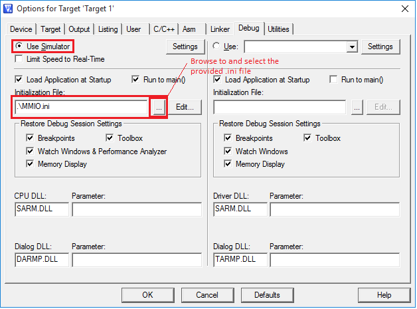This screenshot has height=309, width=417.
Task: Open the debugger driver dropdown list
Action: (352, 47)
